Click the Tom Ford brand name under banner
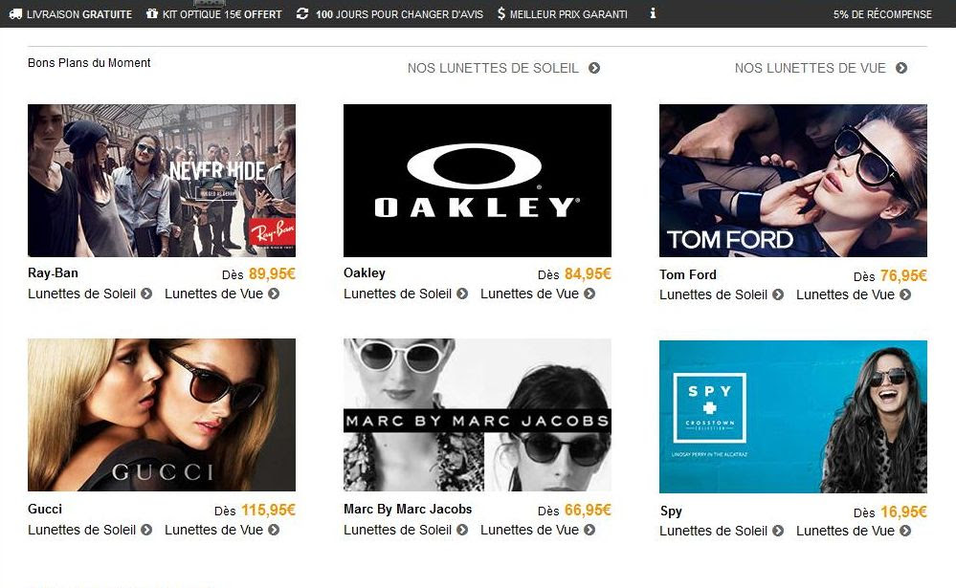This screenshot has width=956, height=588. (x=688, y=274)
